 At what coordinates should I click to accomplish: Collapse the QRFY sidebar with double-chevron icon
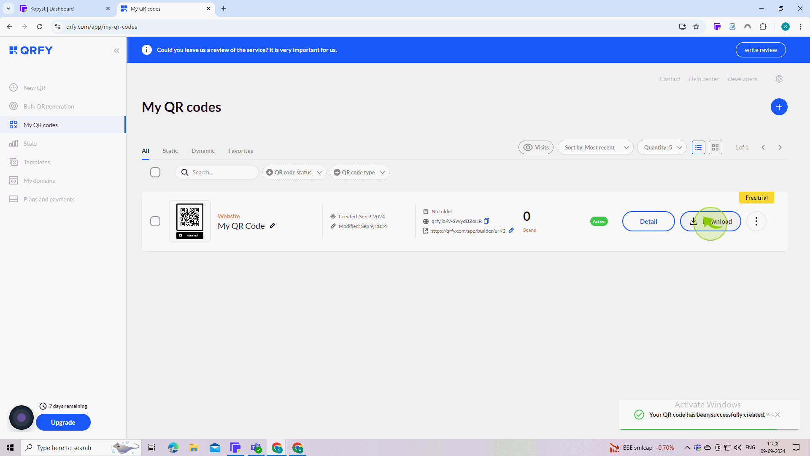(x=116, y=51)
